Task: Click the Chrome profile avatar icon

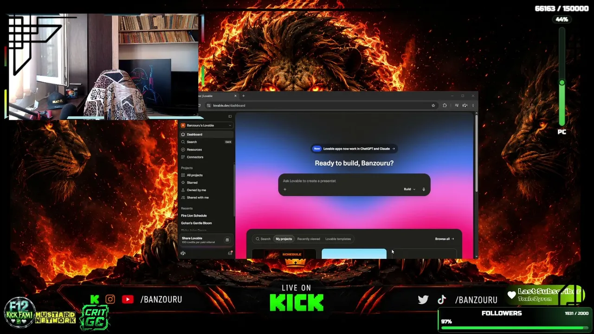Action: pyautogui.click(x=465, y=105)
